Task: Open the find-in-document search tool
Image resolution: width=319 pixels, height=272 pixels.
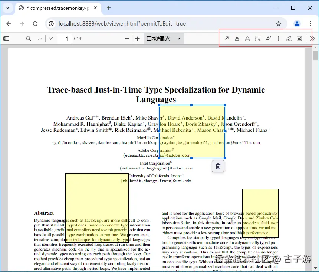Action: [x=29, y=38]
